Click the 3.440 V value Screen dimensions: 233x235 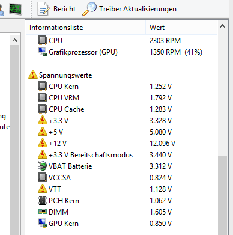tap(160, 155)
